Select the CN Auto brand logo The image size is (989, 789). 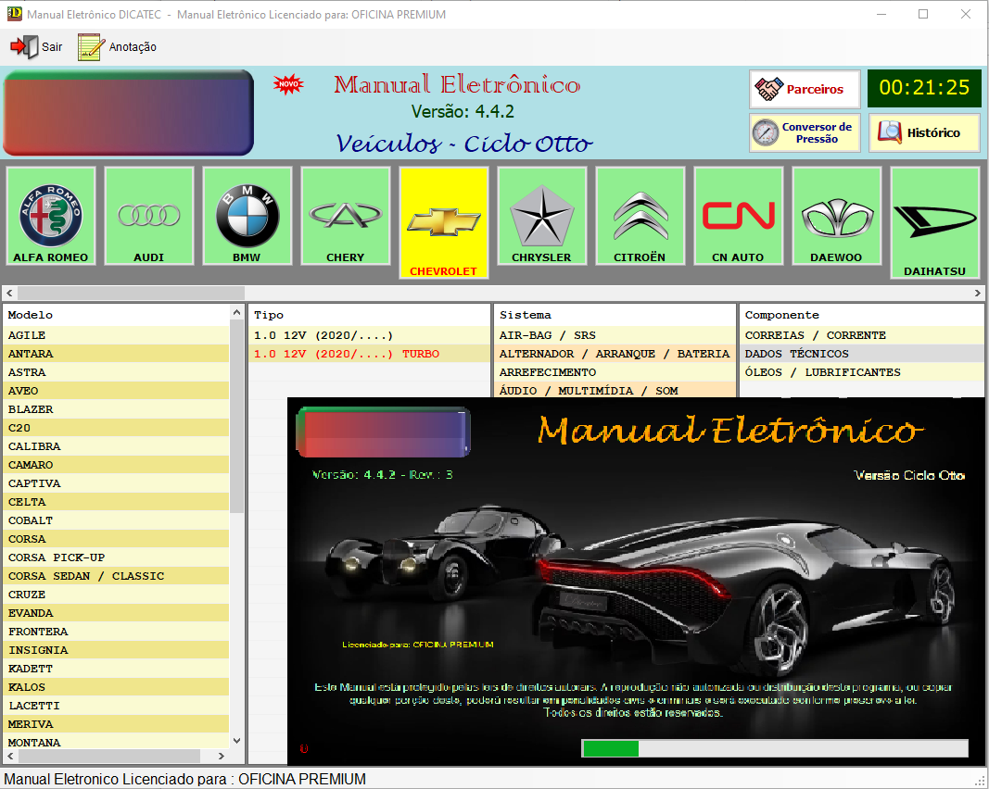coord(739,216)
